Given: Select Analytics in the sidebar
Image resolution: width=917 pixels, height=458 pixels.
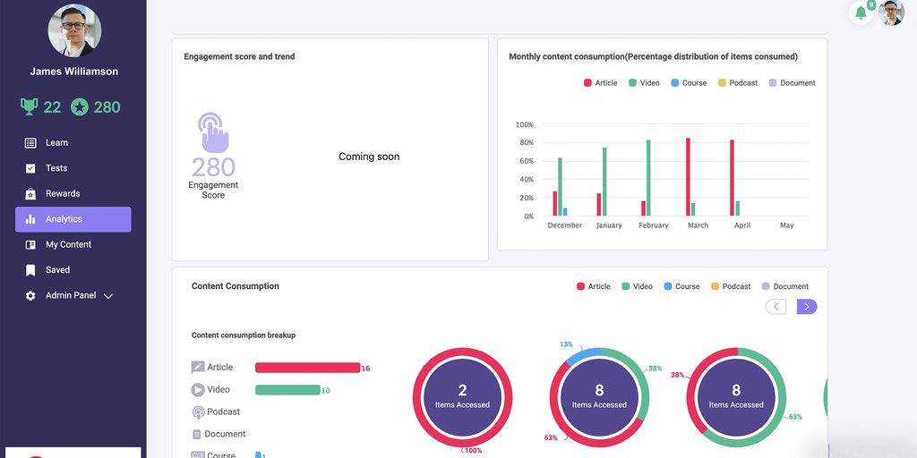Looking at the screenshot, I should coord(73,219).
